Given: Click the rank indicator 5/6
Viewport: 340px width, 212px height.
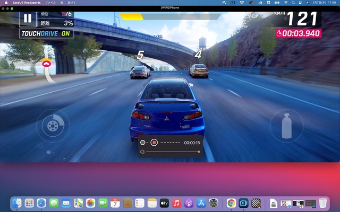Looking at the screenshot, I should pyautogui.click(x=67, y=14).
